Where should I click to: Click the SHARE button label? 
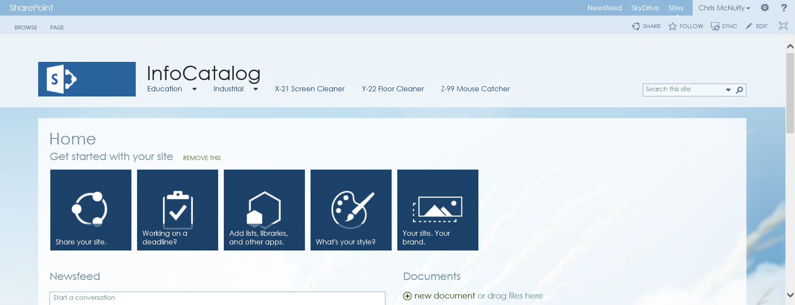[652, 26]
